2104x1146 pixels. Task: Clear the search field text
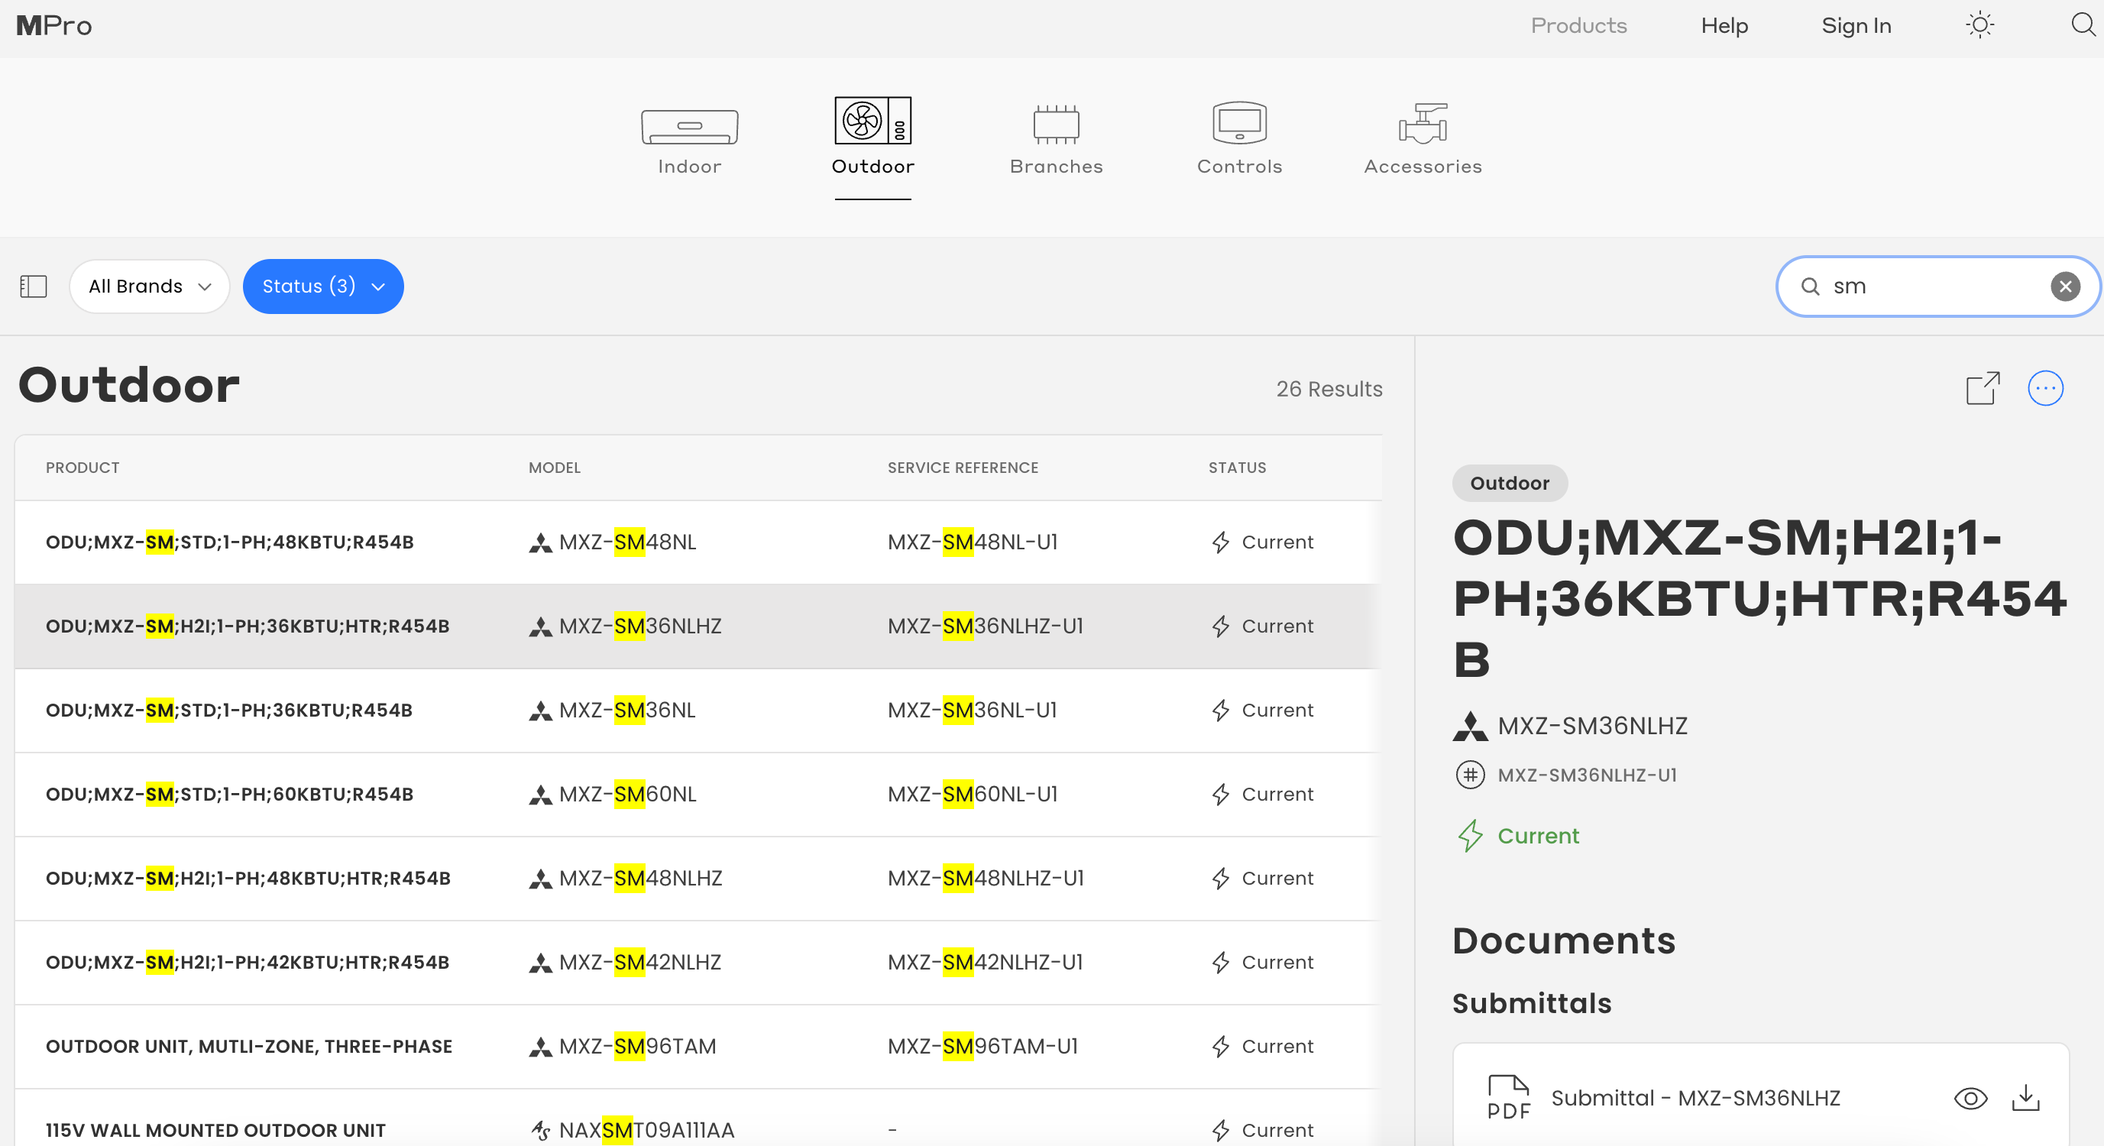[2065, 286]
